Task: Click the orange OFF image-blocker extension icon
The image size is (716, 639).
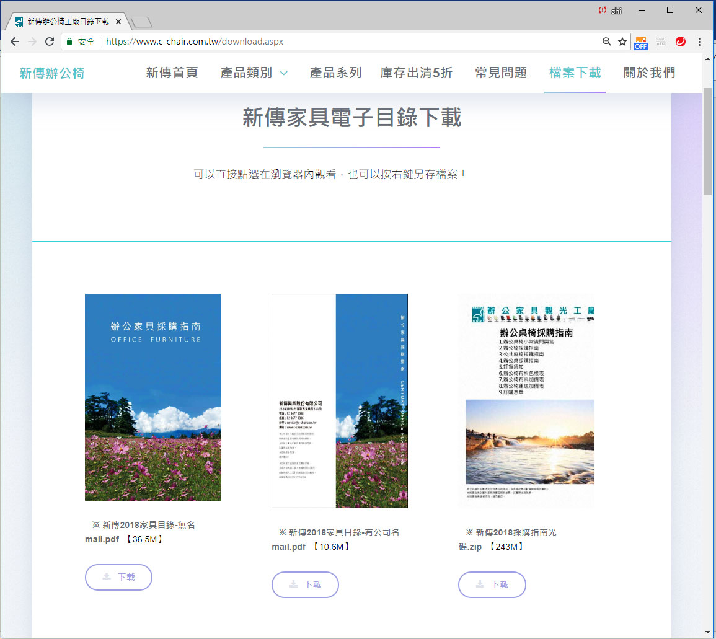Action: [x=641, y=42]
